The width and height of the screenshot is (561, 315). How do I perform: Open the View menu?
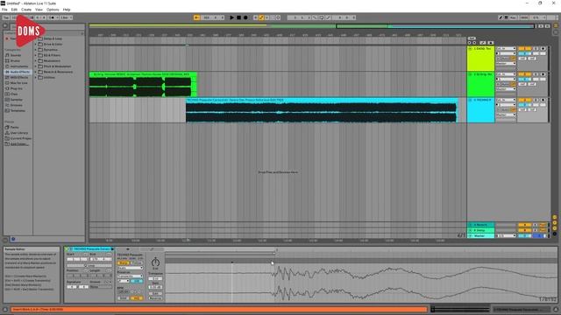[x=39, y=10]
